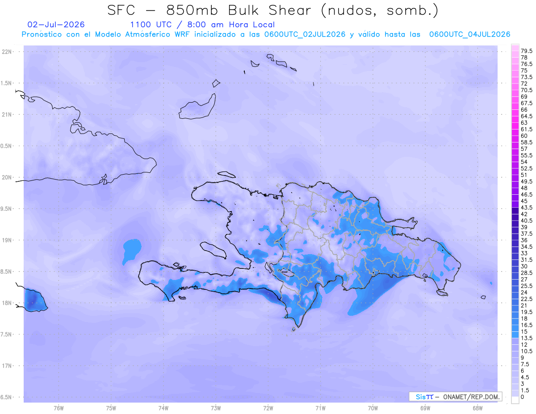The image size is (536, 414).
Task: Click the '34.5' colorbar value
Action: pos(527,247)
